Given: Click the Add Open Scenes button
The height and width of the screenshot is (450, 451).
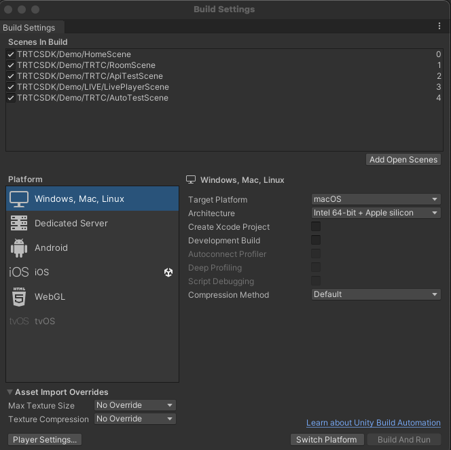Looking at the screenshot, I should pos(403,160).
